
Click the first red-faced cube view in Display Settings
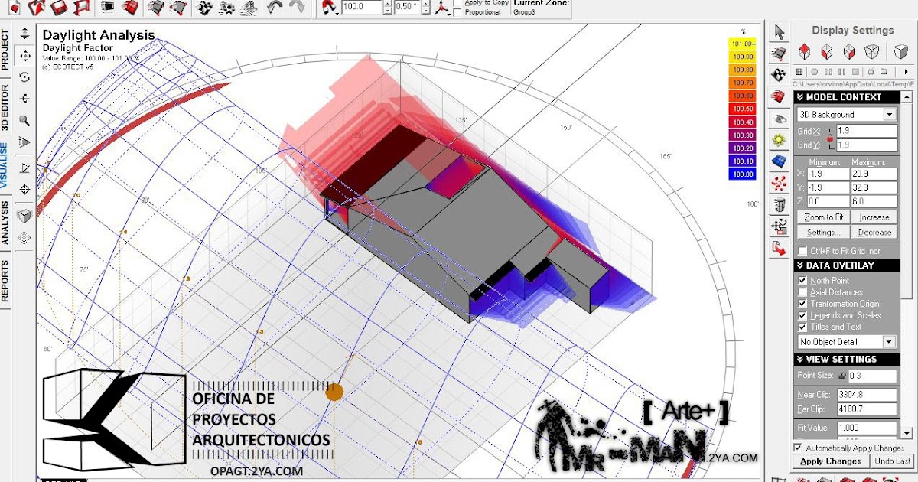(803, 50)
